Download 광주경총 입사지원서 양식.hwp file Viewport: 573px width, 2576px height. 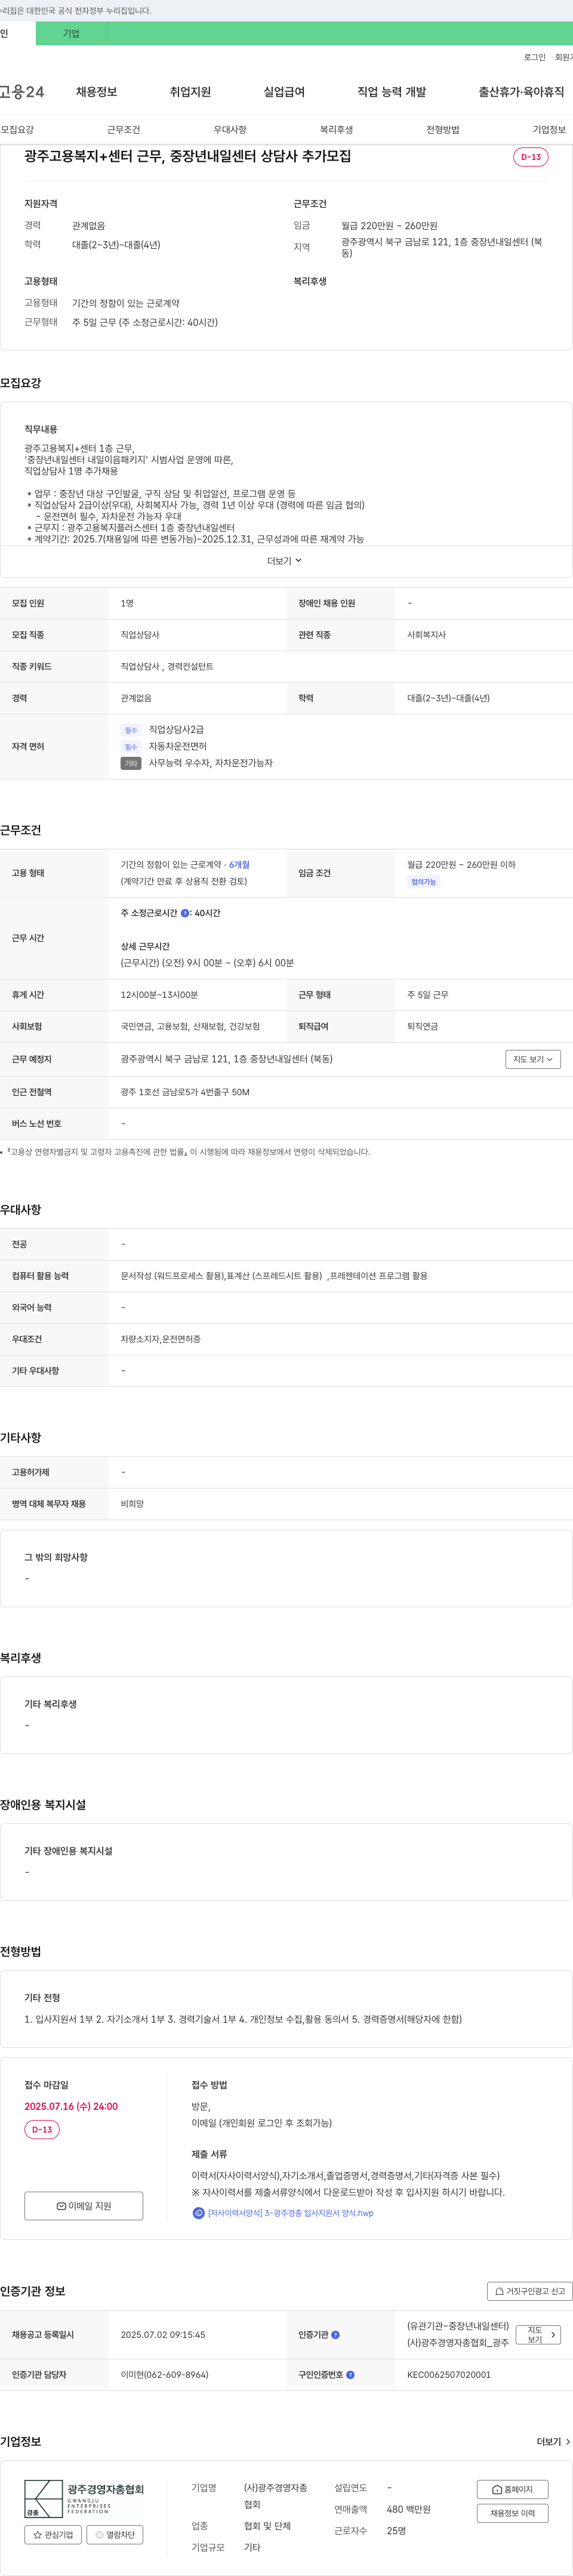[290, 2213]
